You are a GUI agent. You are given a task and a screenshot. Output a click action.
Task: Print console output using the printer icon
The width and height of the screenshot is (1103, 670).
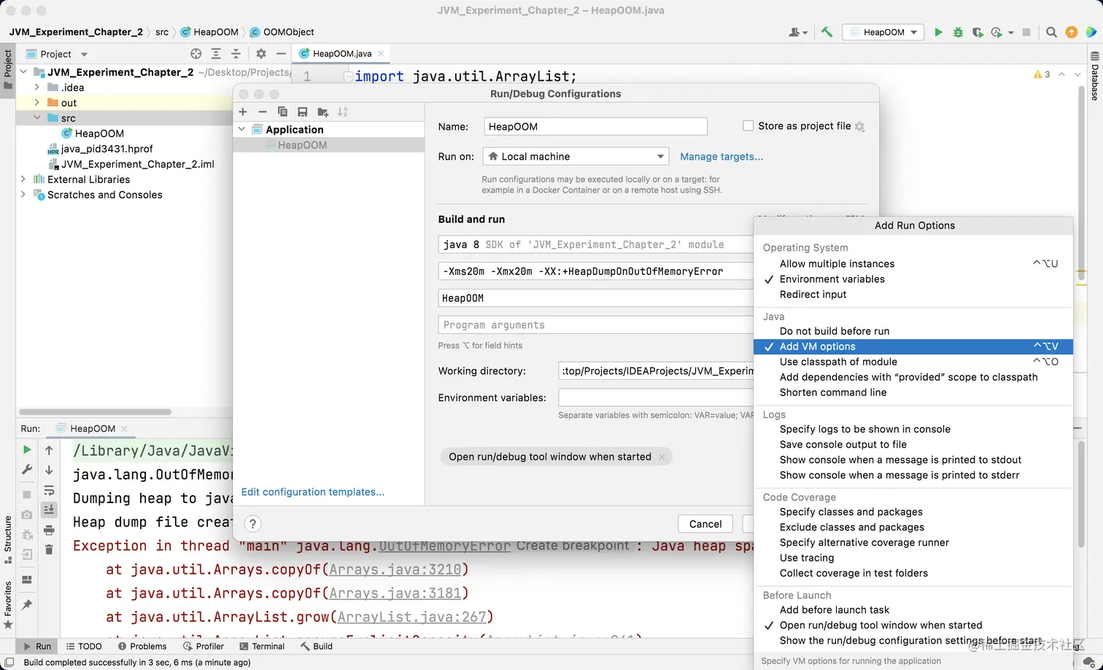pyautogui.click(x=49, y=530)
